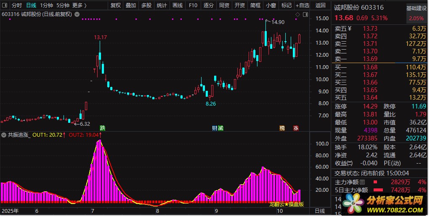
Task: Click the orange 榜 event marker
Action: point(282,128)
